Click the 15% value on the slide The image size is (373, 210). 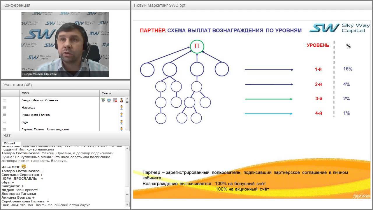click(348, 69)
